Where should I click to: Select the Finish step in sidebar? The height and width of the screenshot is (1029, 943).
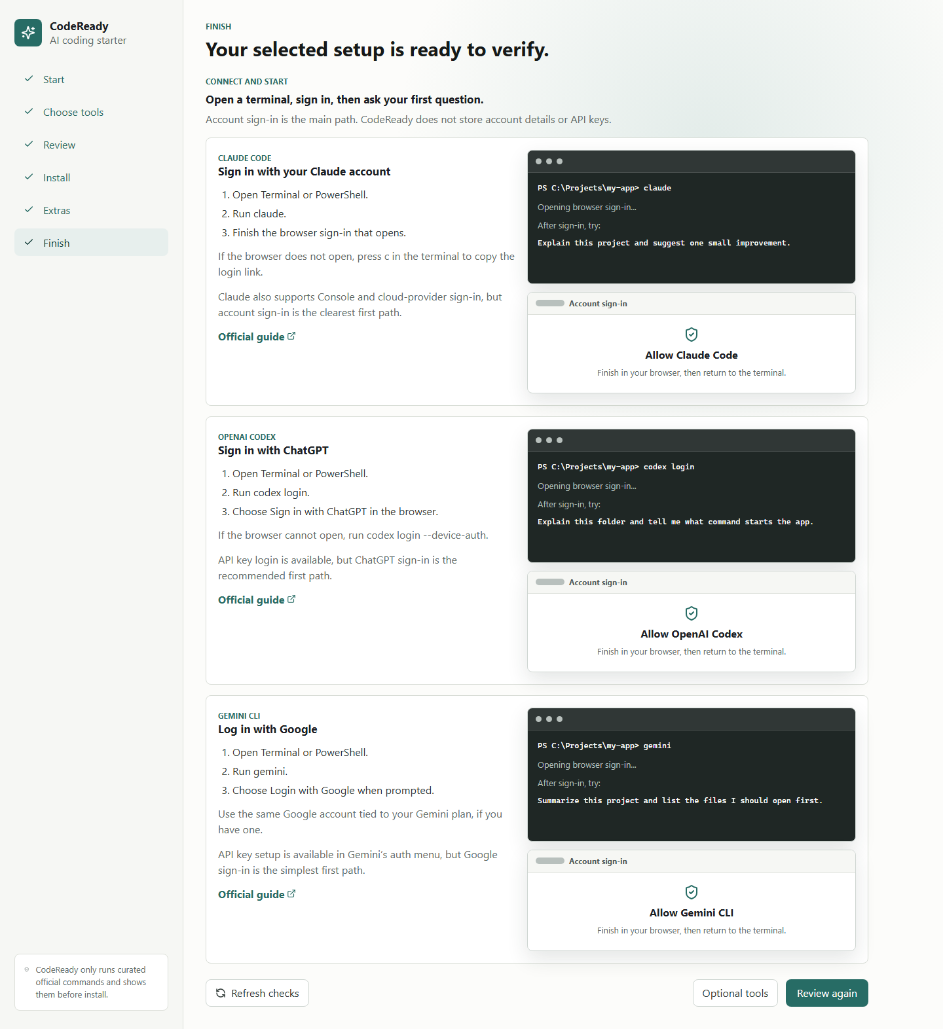(91, 243)
